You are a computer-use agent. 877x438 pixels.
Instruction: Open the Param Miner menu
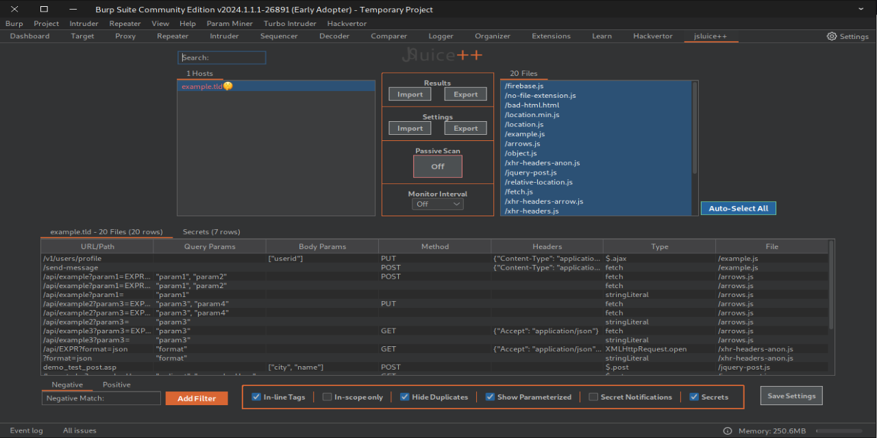[x=230, y=23]
